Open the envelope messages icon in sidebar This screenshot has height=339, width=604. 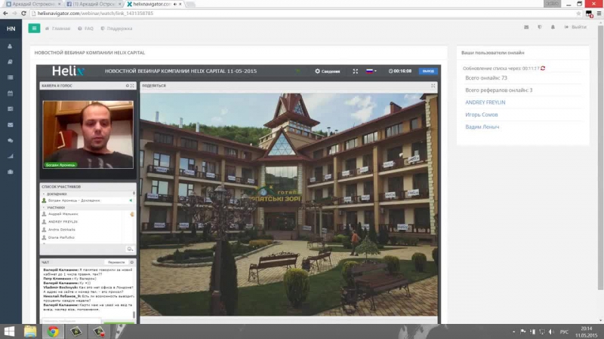[11, 125]
